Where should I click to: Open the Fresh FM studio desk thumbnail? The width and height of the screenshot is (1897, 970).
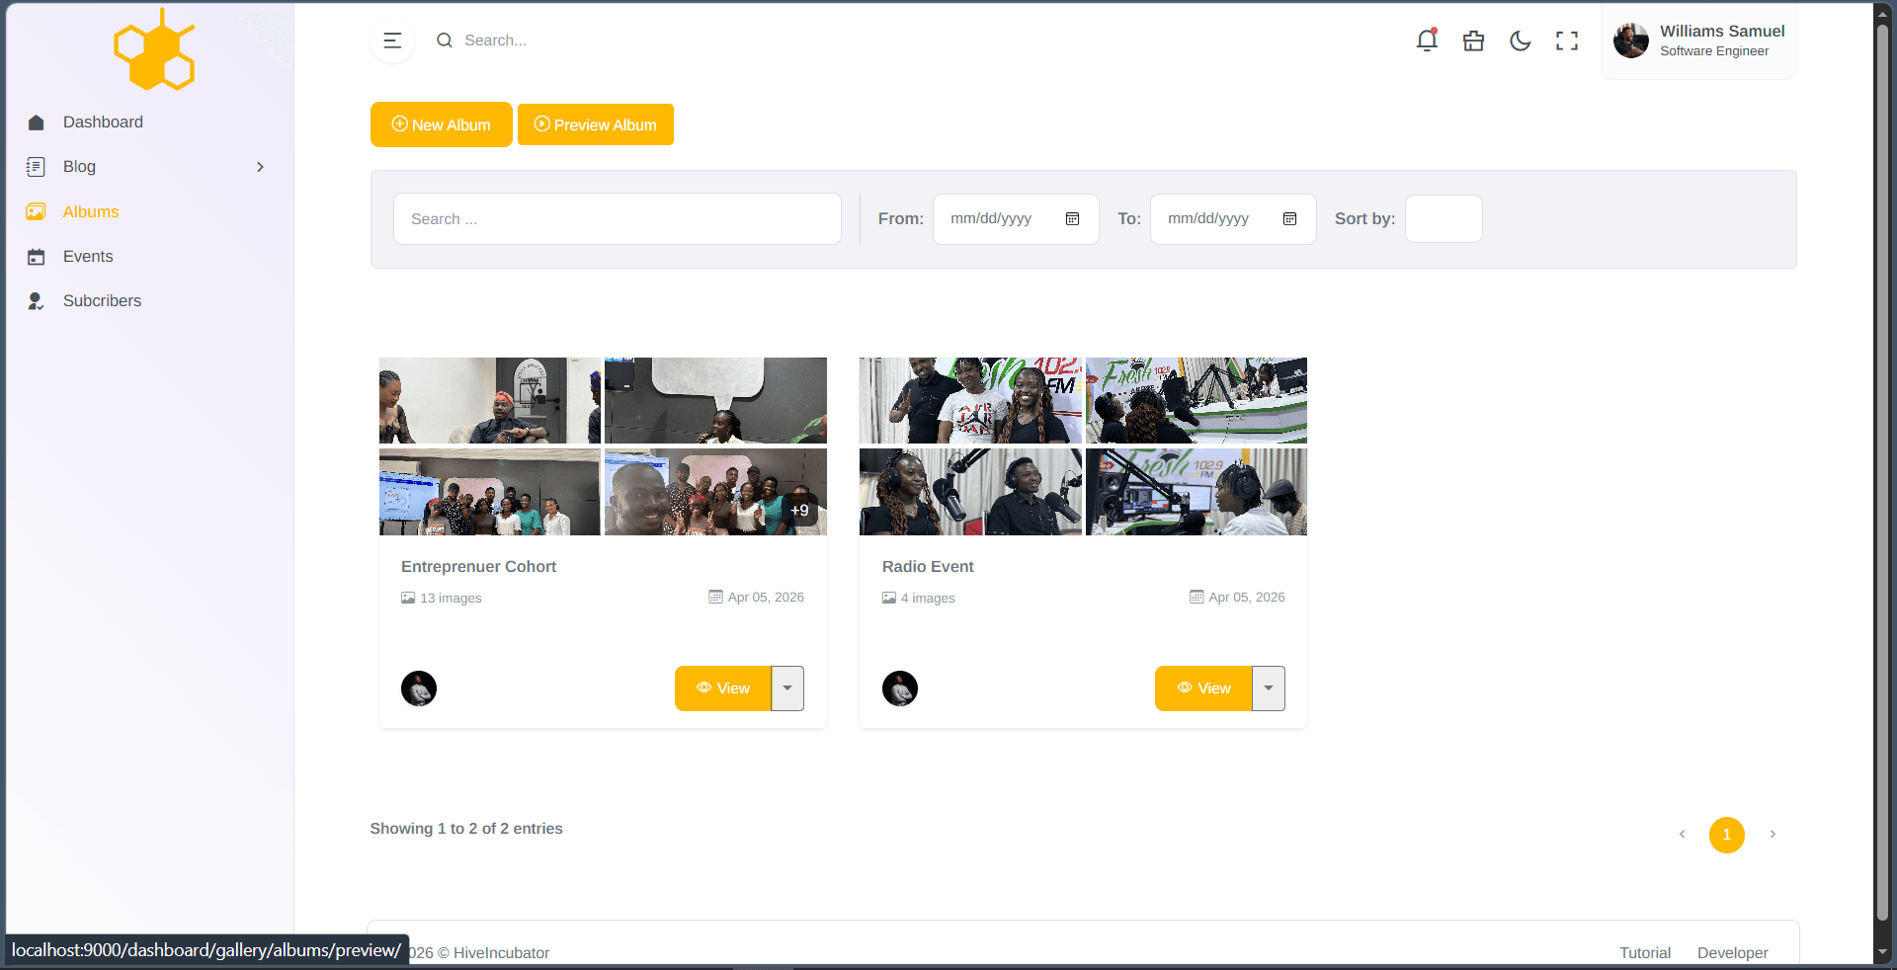(x=1196, y=400)
